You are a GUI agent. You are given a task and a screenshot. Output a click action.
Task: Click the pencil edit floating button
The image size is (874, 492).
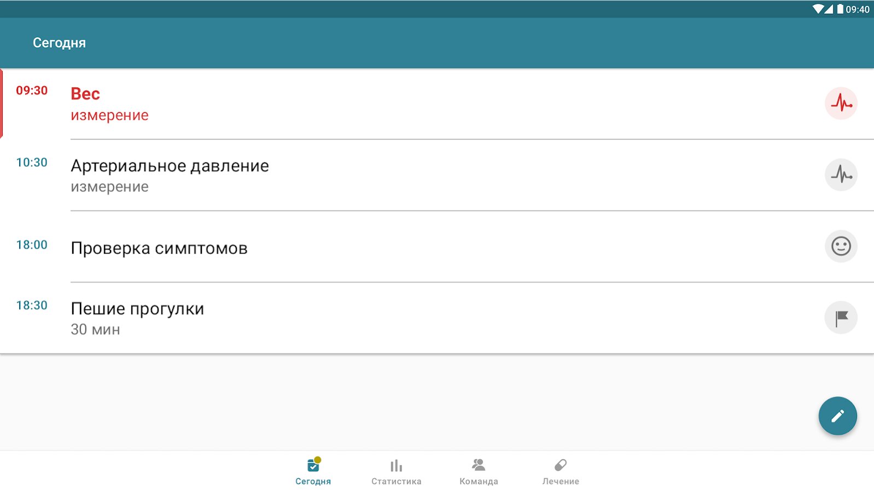(x=837, y=416)
